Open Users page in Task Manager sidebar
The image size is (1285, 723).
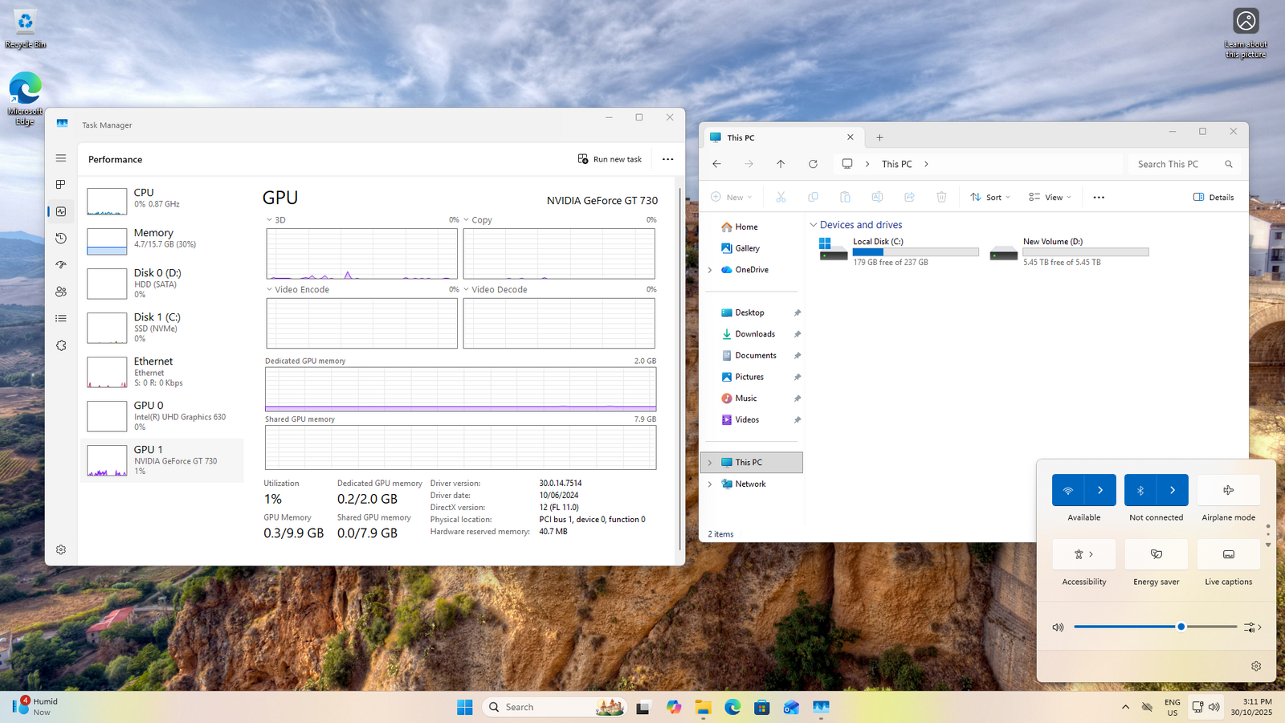tap(61, 292)
